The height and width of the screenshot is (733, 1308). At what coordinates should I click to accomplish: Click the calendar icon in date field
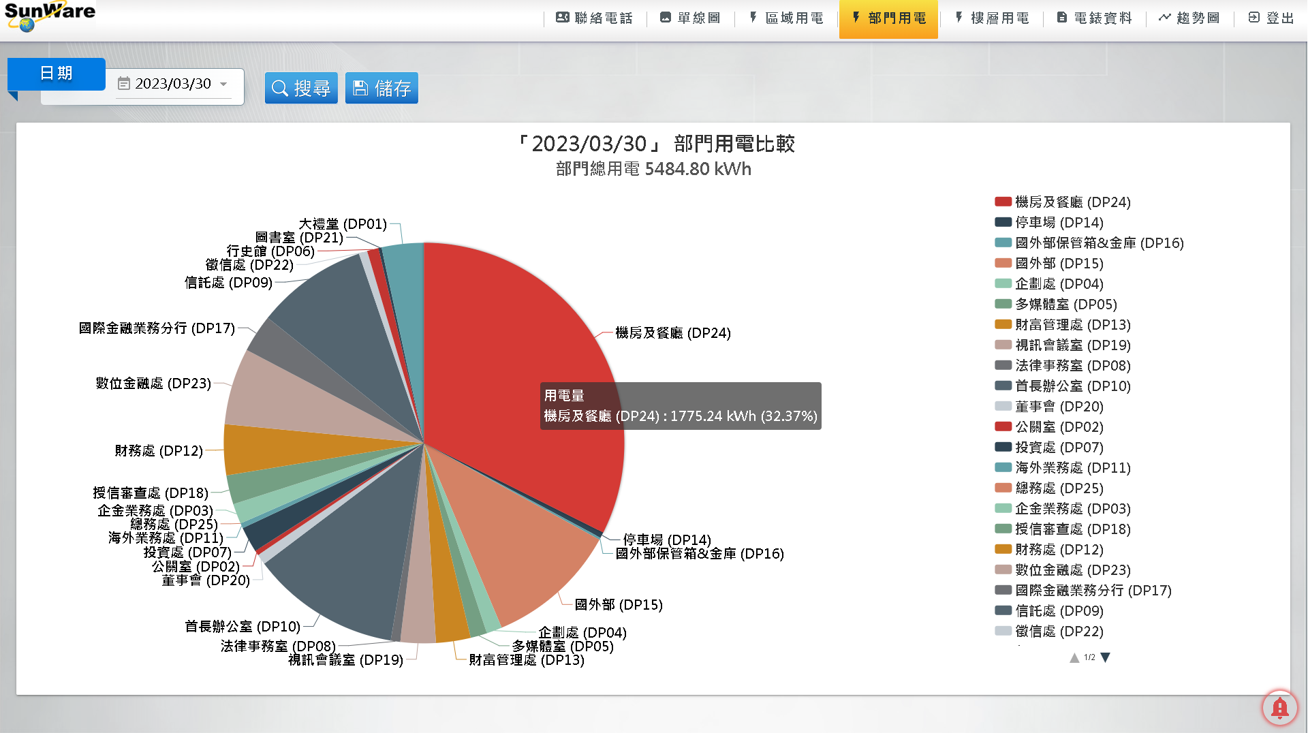click(x=124, y=84)
